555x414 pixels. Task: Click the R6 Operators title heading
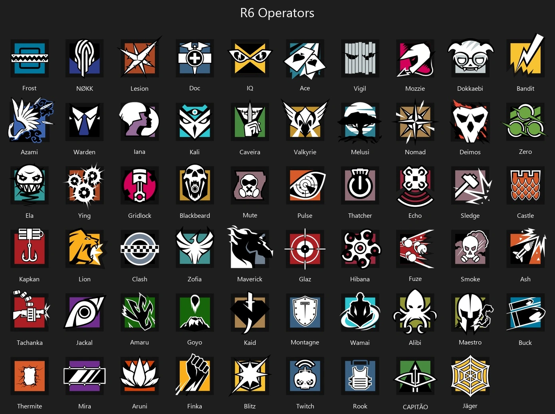coord(277,13)
